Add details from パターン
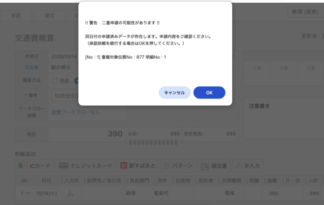Viewport: 324px width, 205px height. (x=178, y=166)
